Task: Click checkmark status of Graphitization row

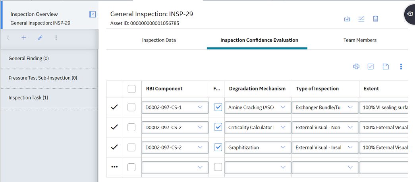Action: (114, 148)
